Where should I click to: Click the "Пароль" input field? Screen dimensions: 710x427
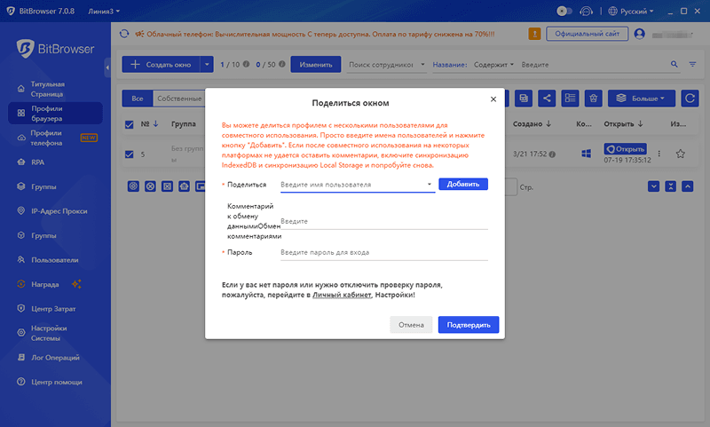(383, 253)
